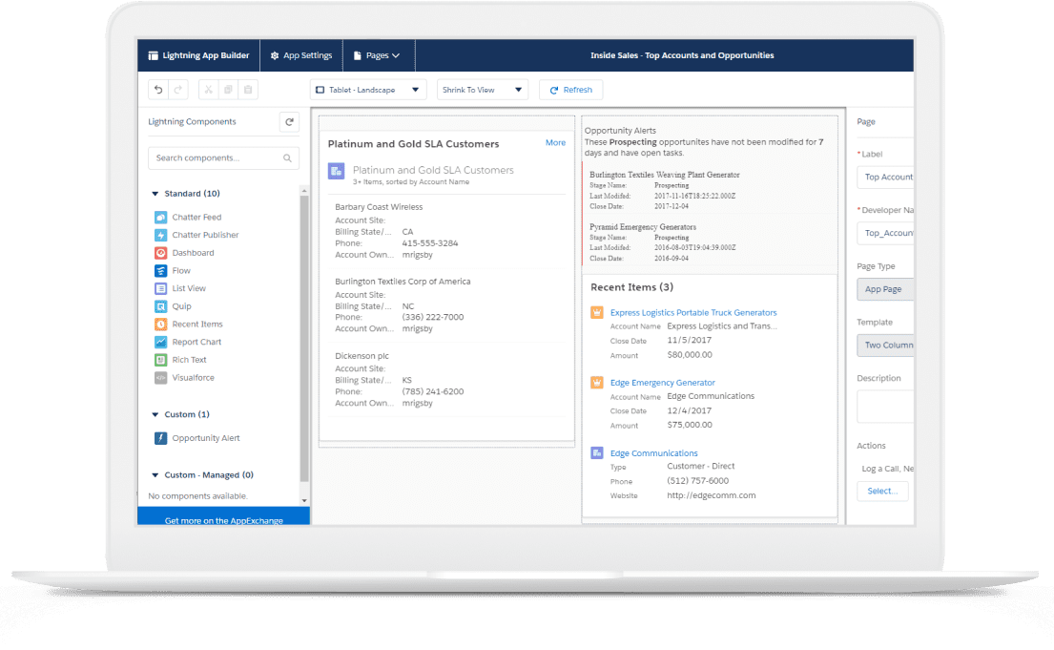The height and width of the screenshot is (650, 1054).
Task: Select the Visualforce component
Action: tap(193, 378)
